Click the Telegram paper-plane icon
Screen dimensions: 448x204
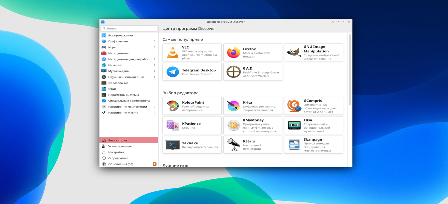(x=173, y=72)
